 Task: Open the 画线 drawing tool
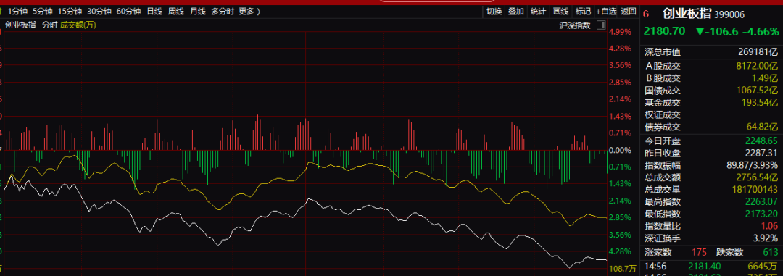tap(560, 12)
